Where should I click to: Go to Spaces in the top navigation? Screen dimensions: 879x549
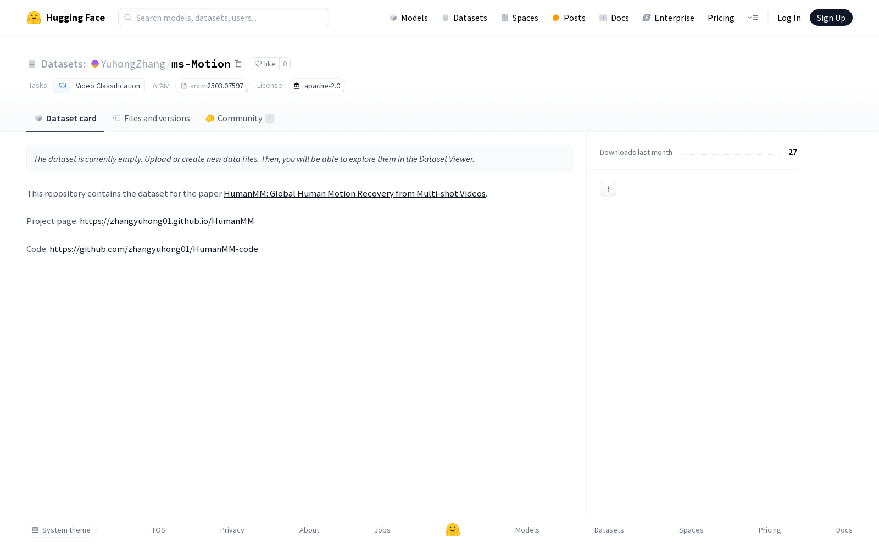(520, 18)
